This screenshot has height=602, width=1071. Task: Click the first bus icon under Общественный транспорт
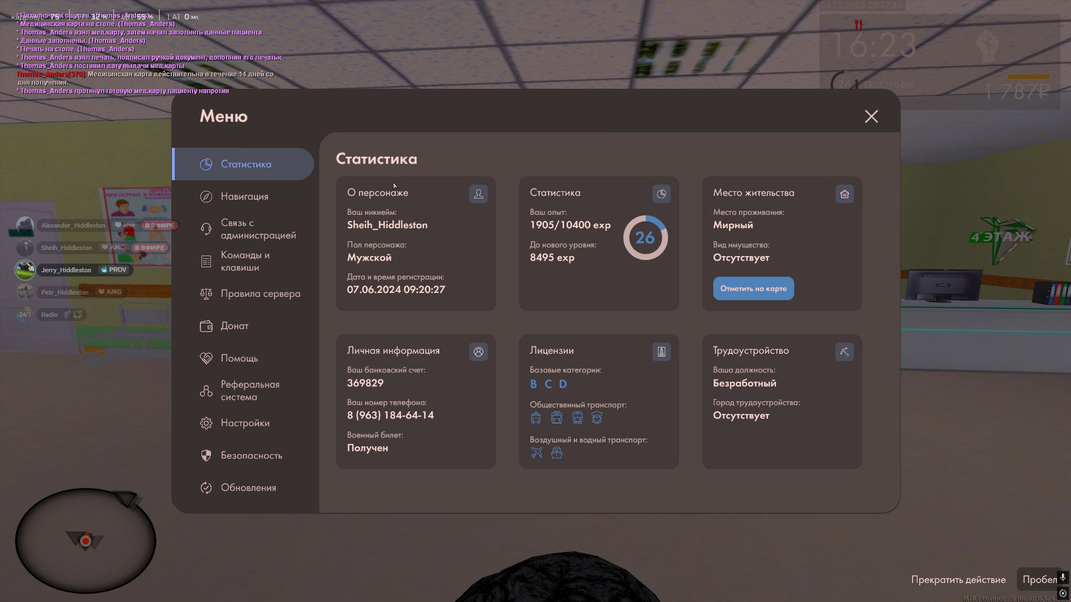(536, 417)
